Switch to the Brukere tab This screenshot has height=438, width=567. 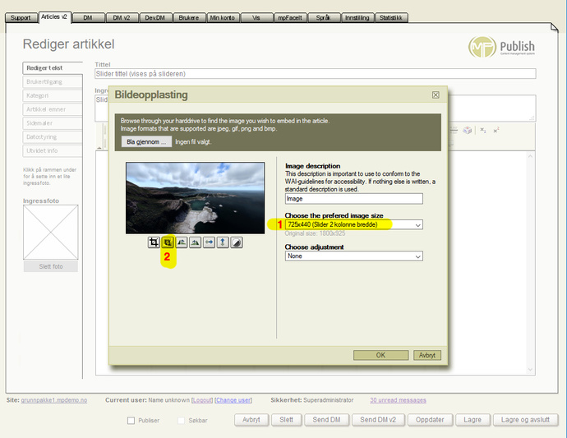point(187,17)
